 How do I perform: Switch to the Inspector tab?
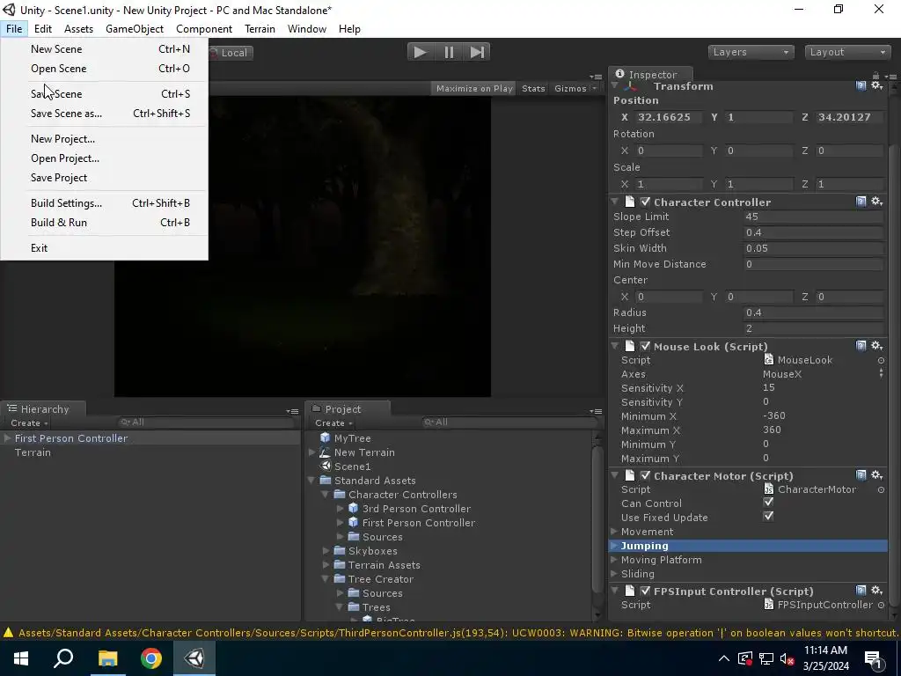(652, 74)
